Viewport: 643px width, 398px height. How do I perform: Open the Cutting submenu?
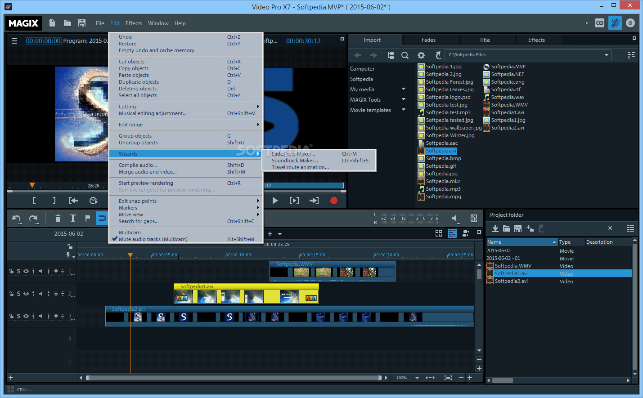pos(185,107)
